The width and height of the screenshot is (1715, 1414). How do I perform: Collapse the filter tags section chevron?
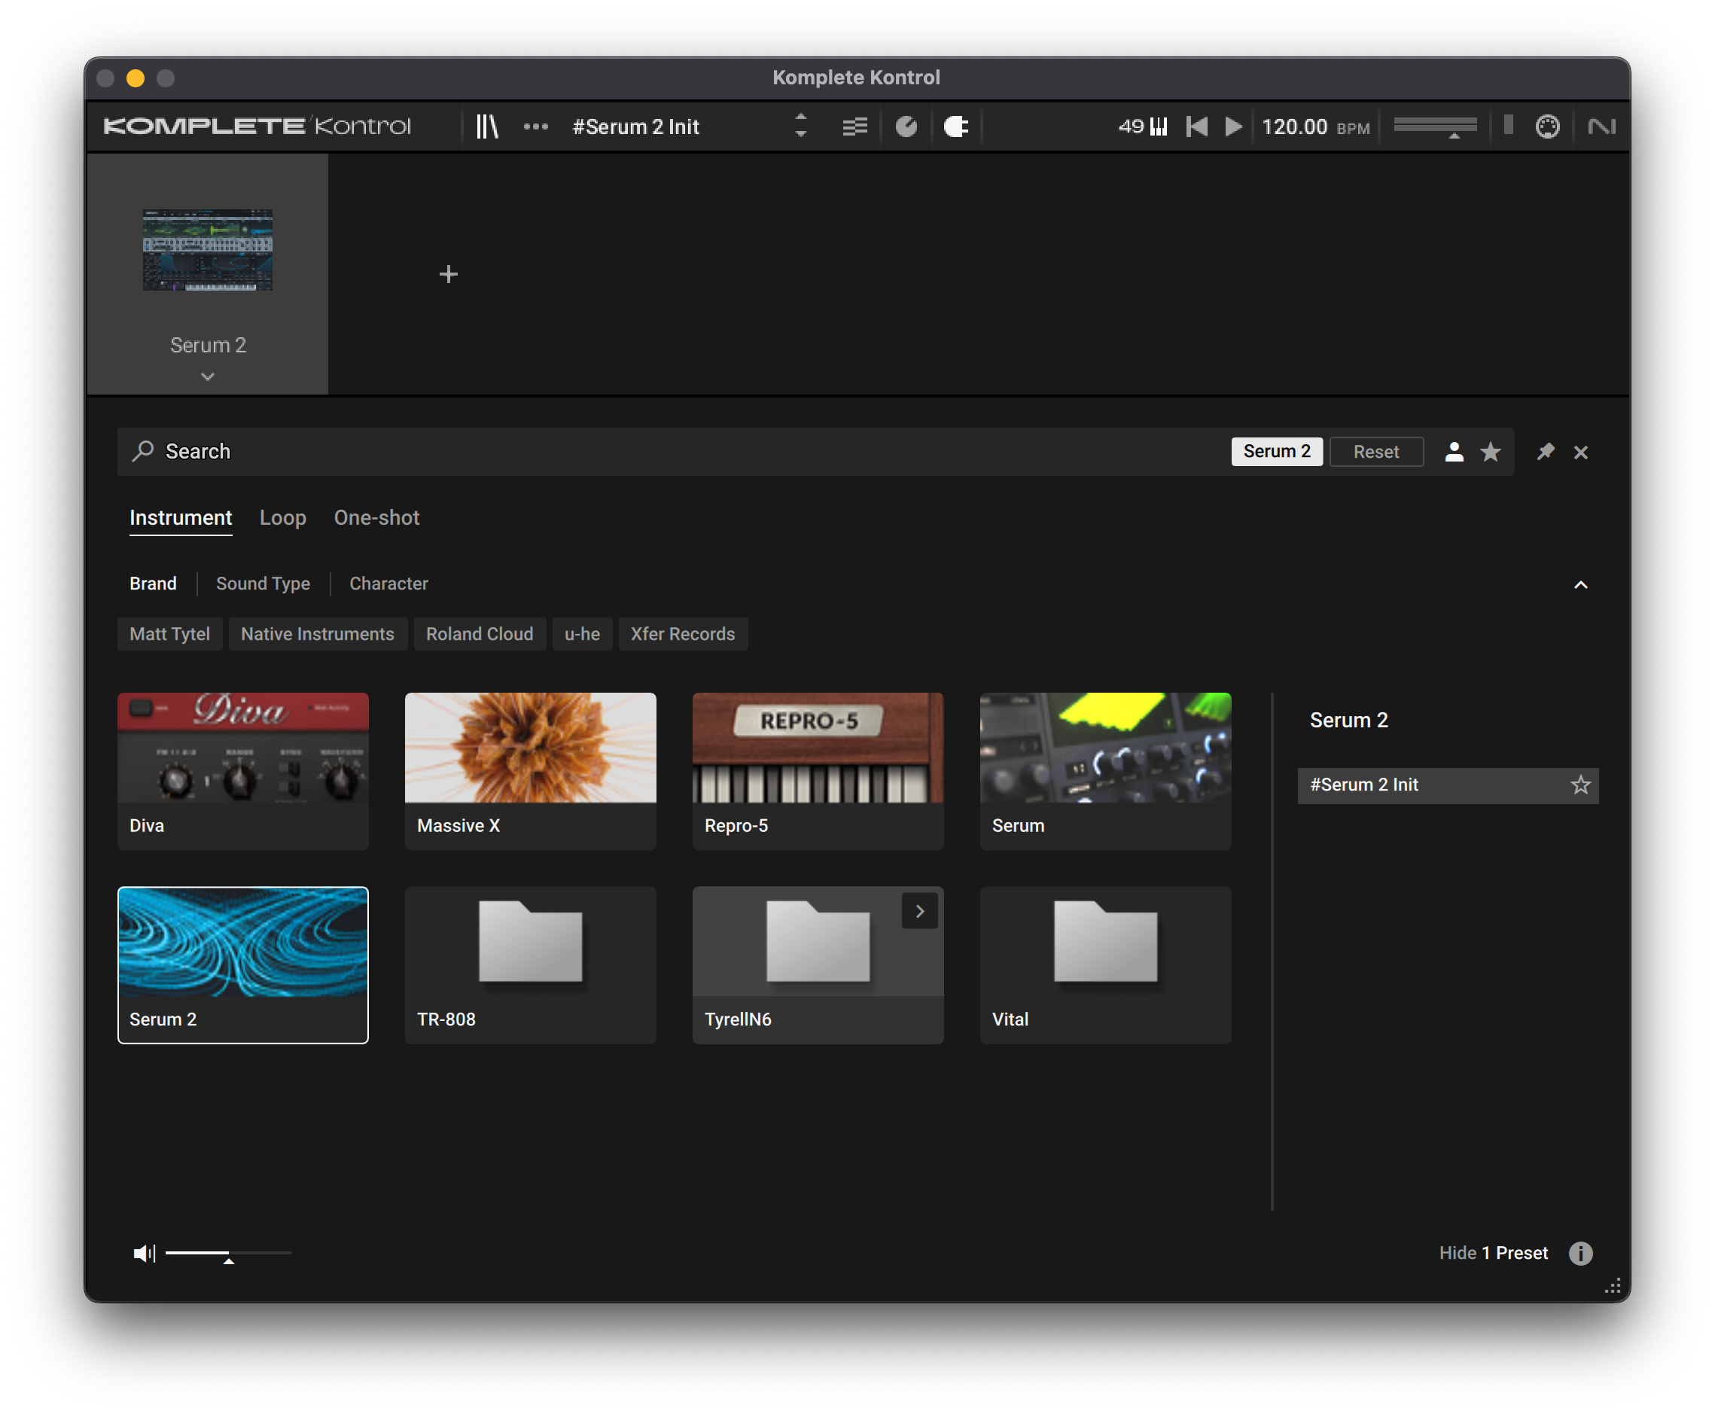[x=1581, y=584]
